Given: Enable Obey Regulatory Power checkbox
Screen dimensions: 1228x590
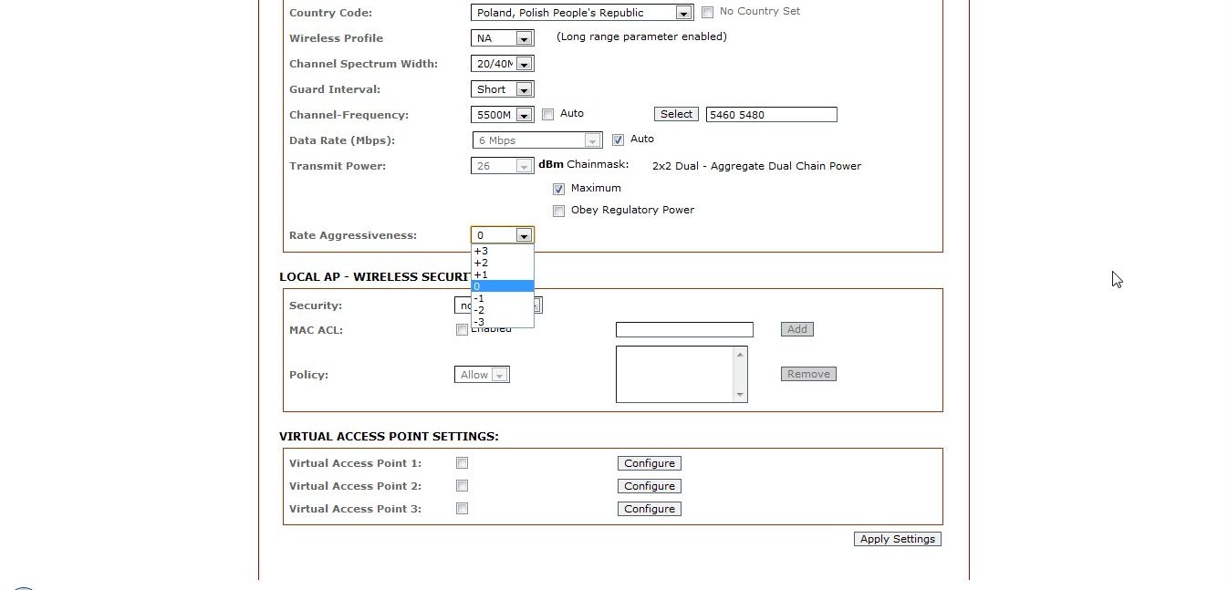Looking at the screenshot, I should tap(559, 211).
